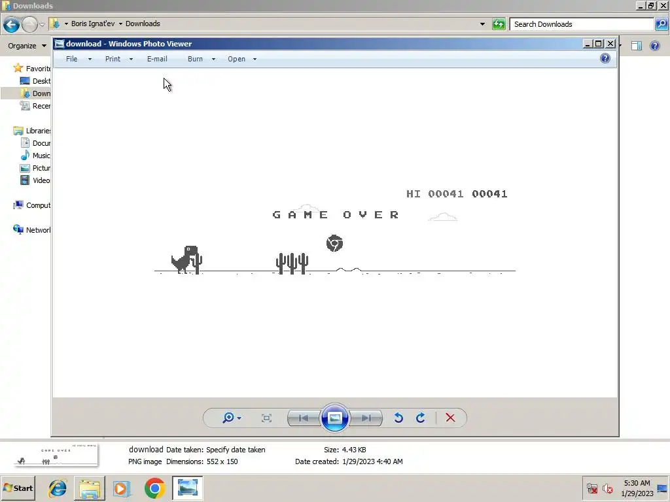Click the E-mail toolbar item
Screen dimensions: 670x502
click(157, 59)
